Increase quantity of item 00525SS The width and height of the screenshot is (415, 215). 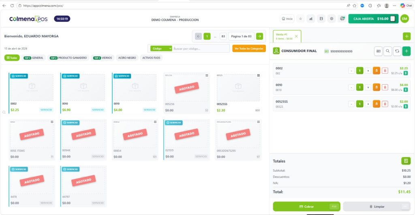368,104
